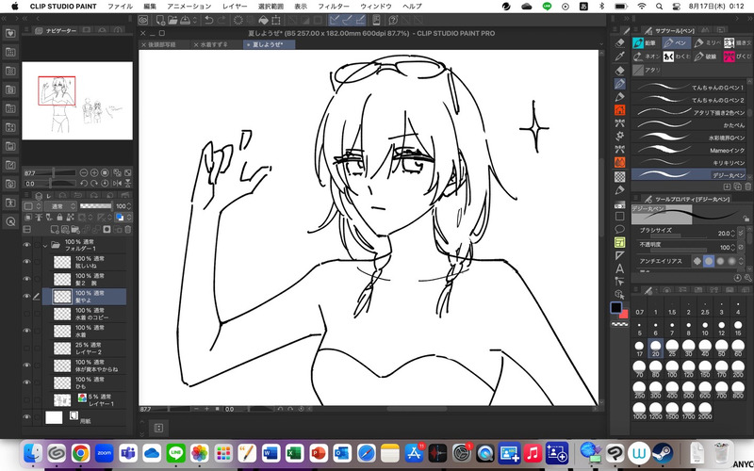Collapse the フォルダー1 folder

(x=45, y=245)
